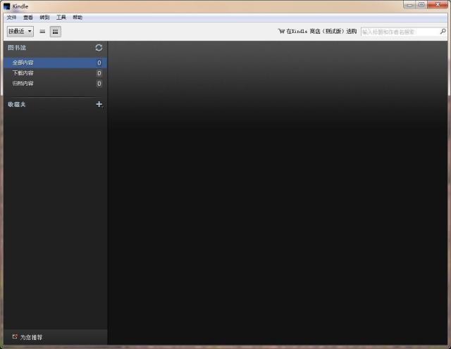Open the 按最近 sort dropdown
Viewport: 451px width, 349px height.
click(20, 31)
